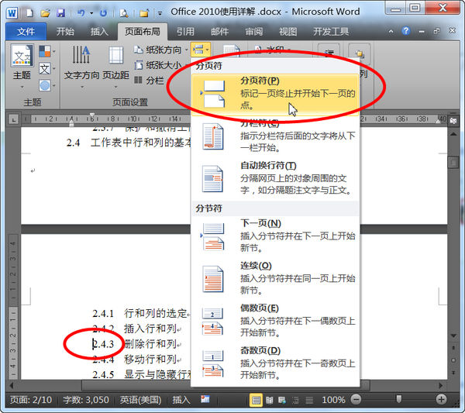The width and height of the screenshot is (465, 413).
Task: Click the macro recording icon in status bar
Action: pyautogui.click(x=205, y=400)
